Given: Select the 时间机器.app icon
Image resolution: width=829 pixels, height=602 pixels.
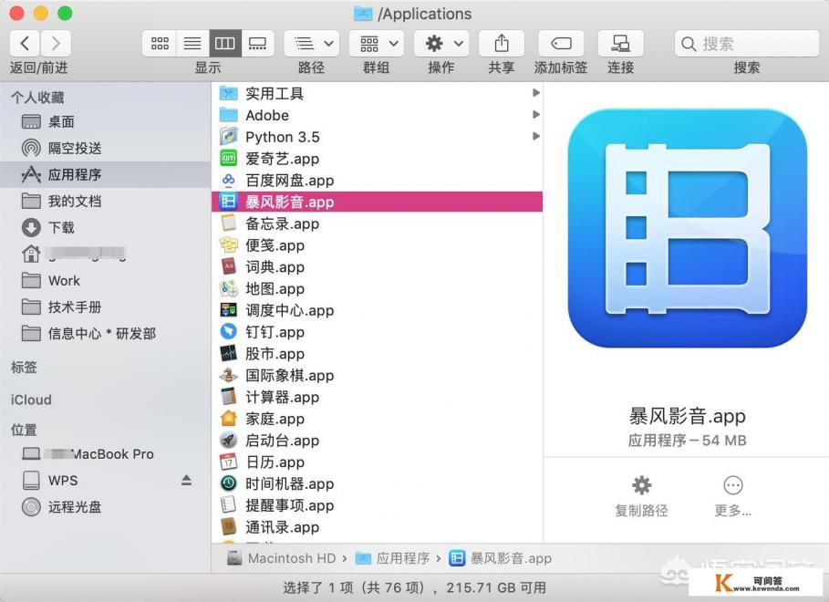Looking at the screenshot, I should point(228,483).
